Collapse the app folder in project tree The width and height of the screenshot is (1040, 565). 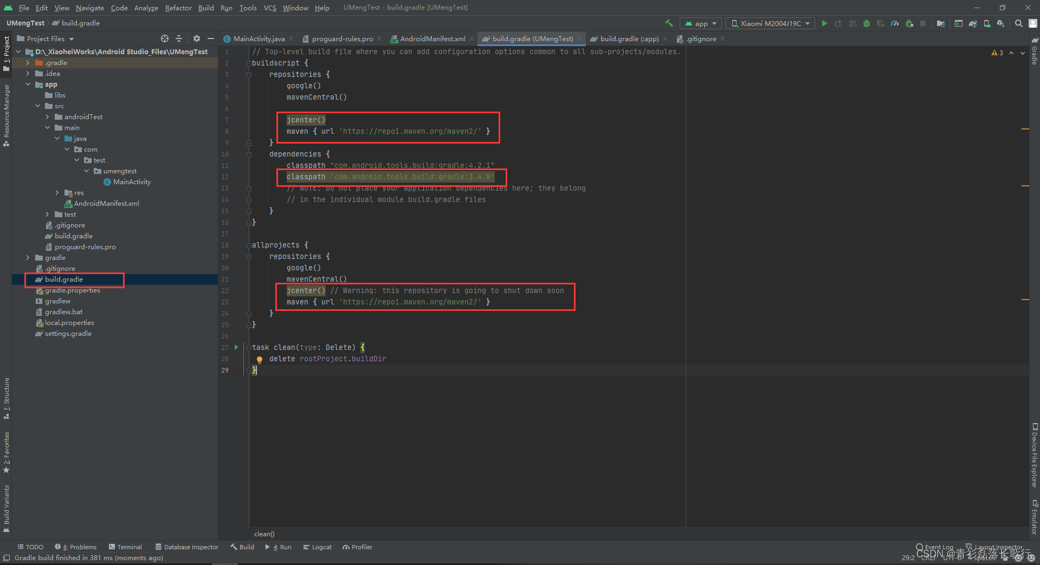tap(28, 85)
